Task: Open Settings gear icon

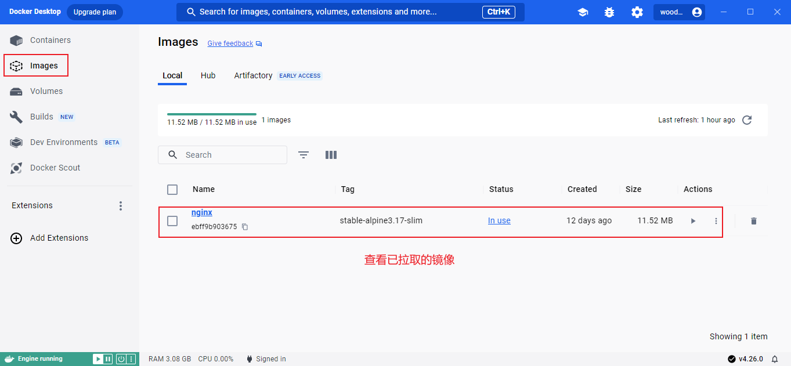Action: click(637, 12)
